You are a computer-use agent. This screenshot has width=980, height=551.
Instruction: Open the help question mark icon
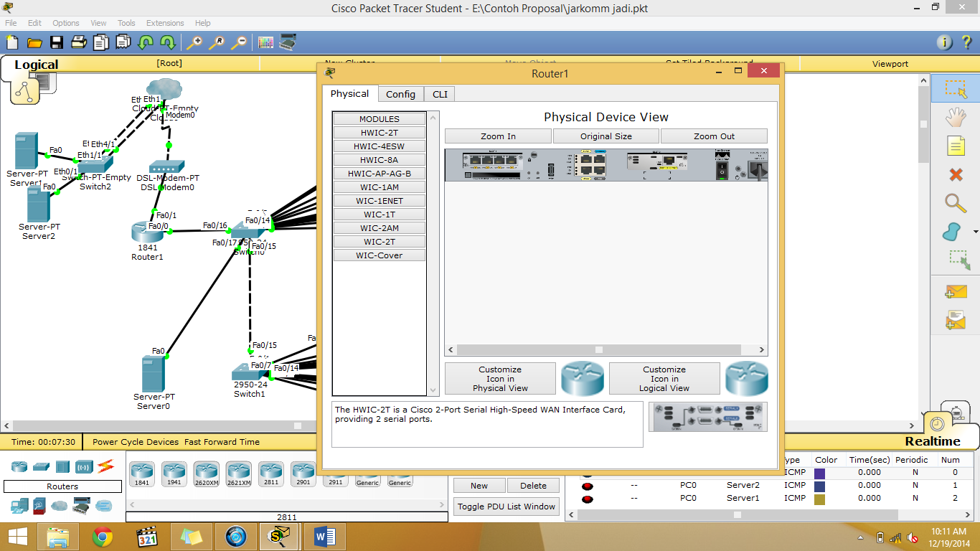pos(966,42)
